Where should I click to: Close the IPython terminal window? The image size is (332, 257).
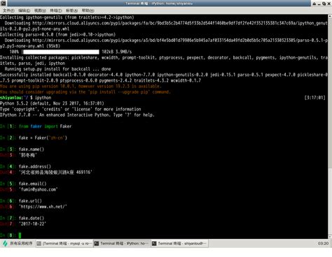328,3
